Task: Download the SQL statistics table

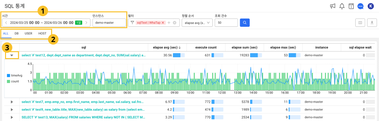Action: coord(372,22)
